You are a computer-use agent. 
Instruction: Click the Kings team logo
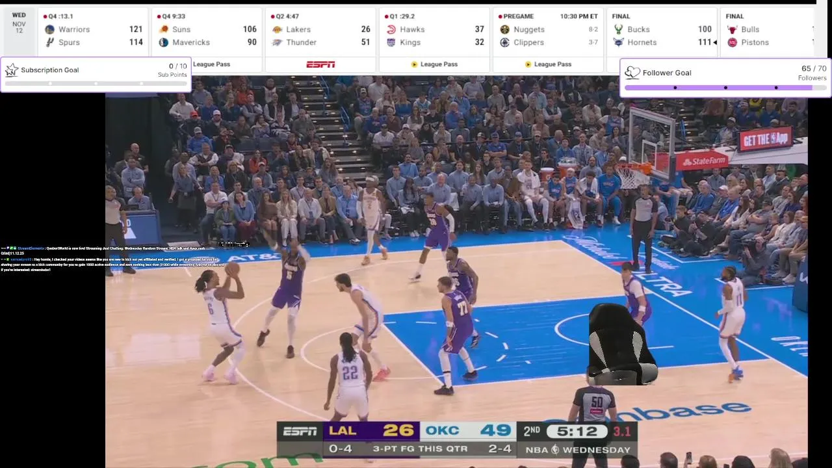pos(391,42)
